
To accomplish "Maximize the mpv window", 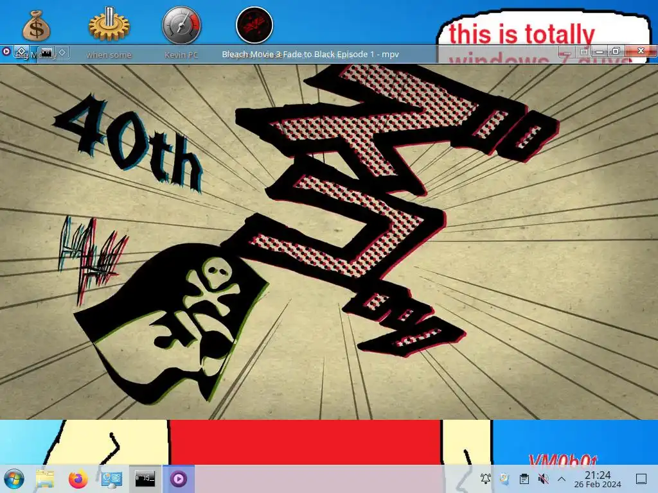I will (x=616, y=51).
